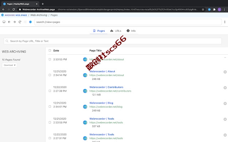Viewport: 228px width, 142px height.
Task: Check the 2:33:58 PM Tools row checkbox
Action: 50,122
